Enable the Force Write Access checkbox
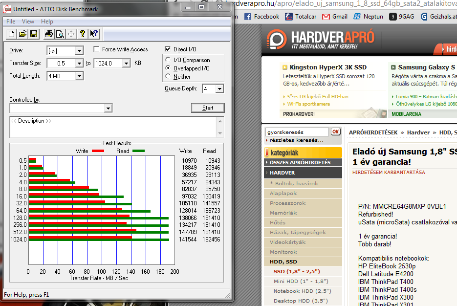 coord(96,49)
